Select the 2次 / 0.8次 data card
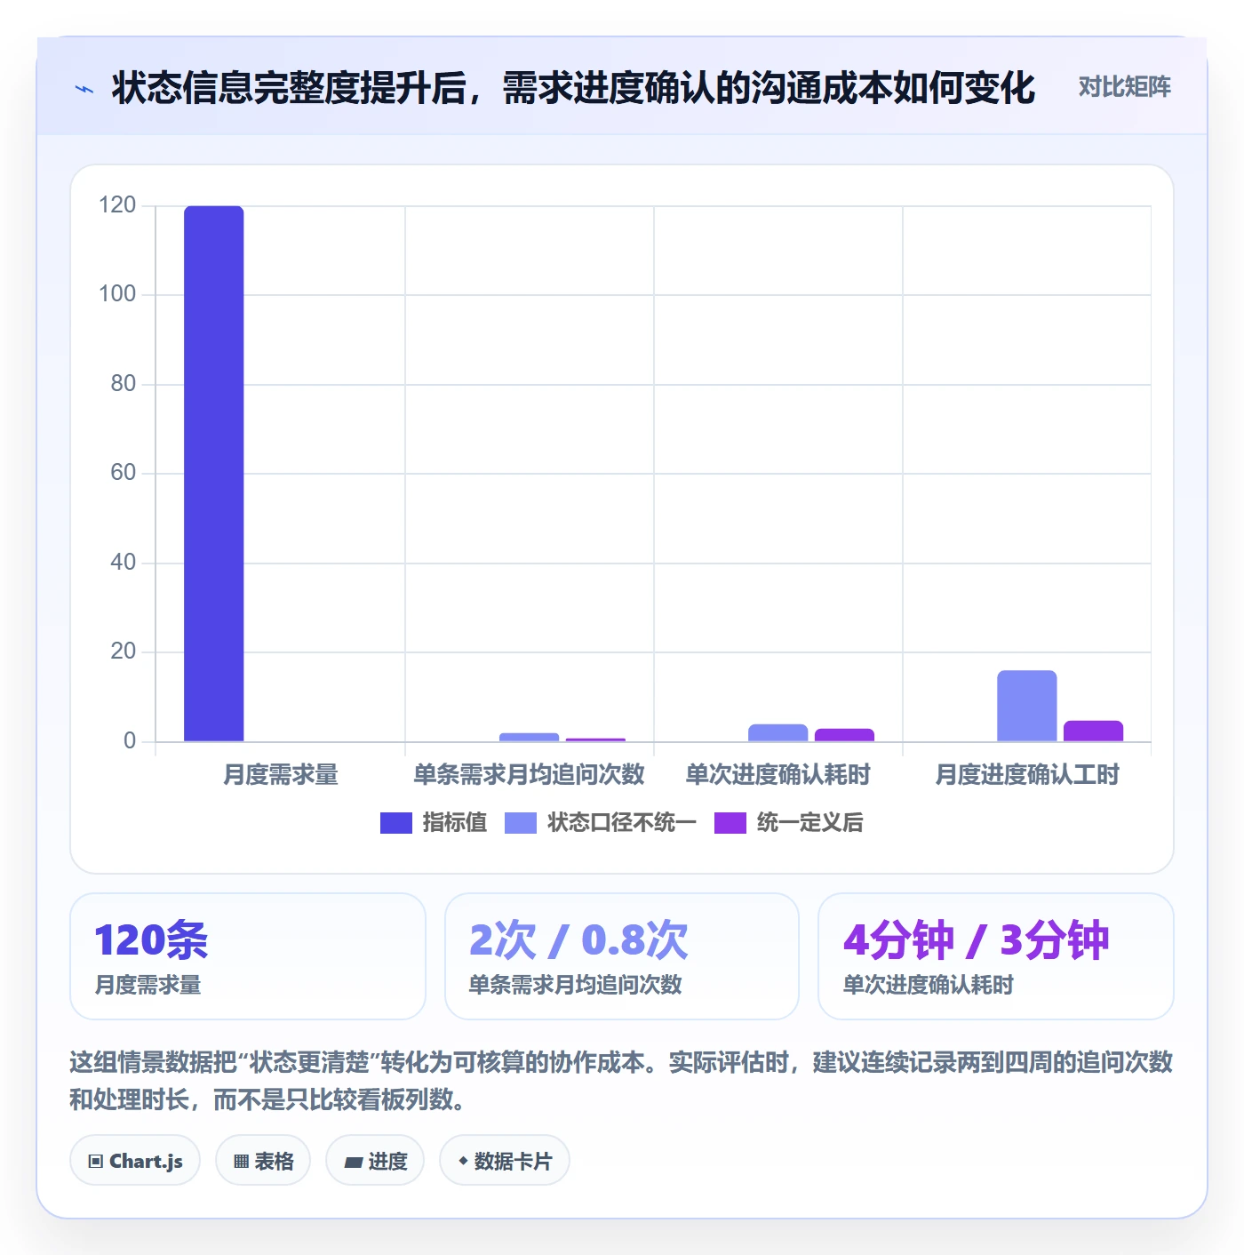The image size is (1244, 1255). [x=622, y=956]
